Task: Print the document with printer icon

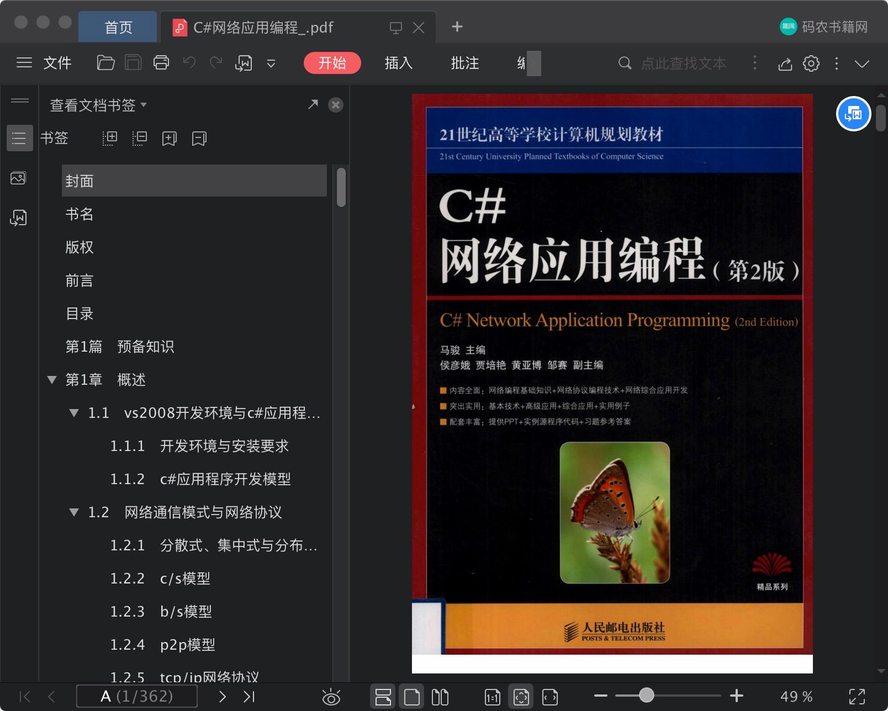Action: tap(161, 63)
